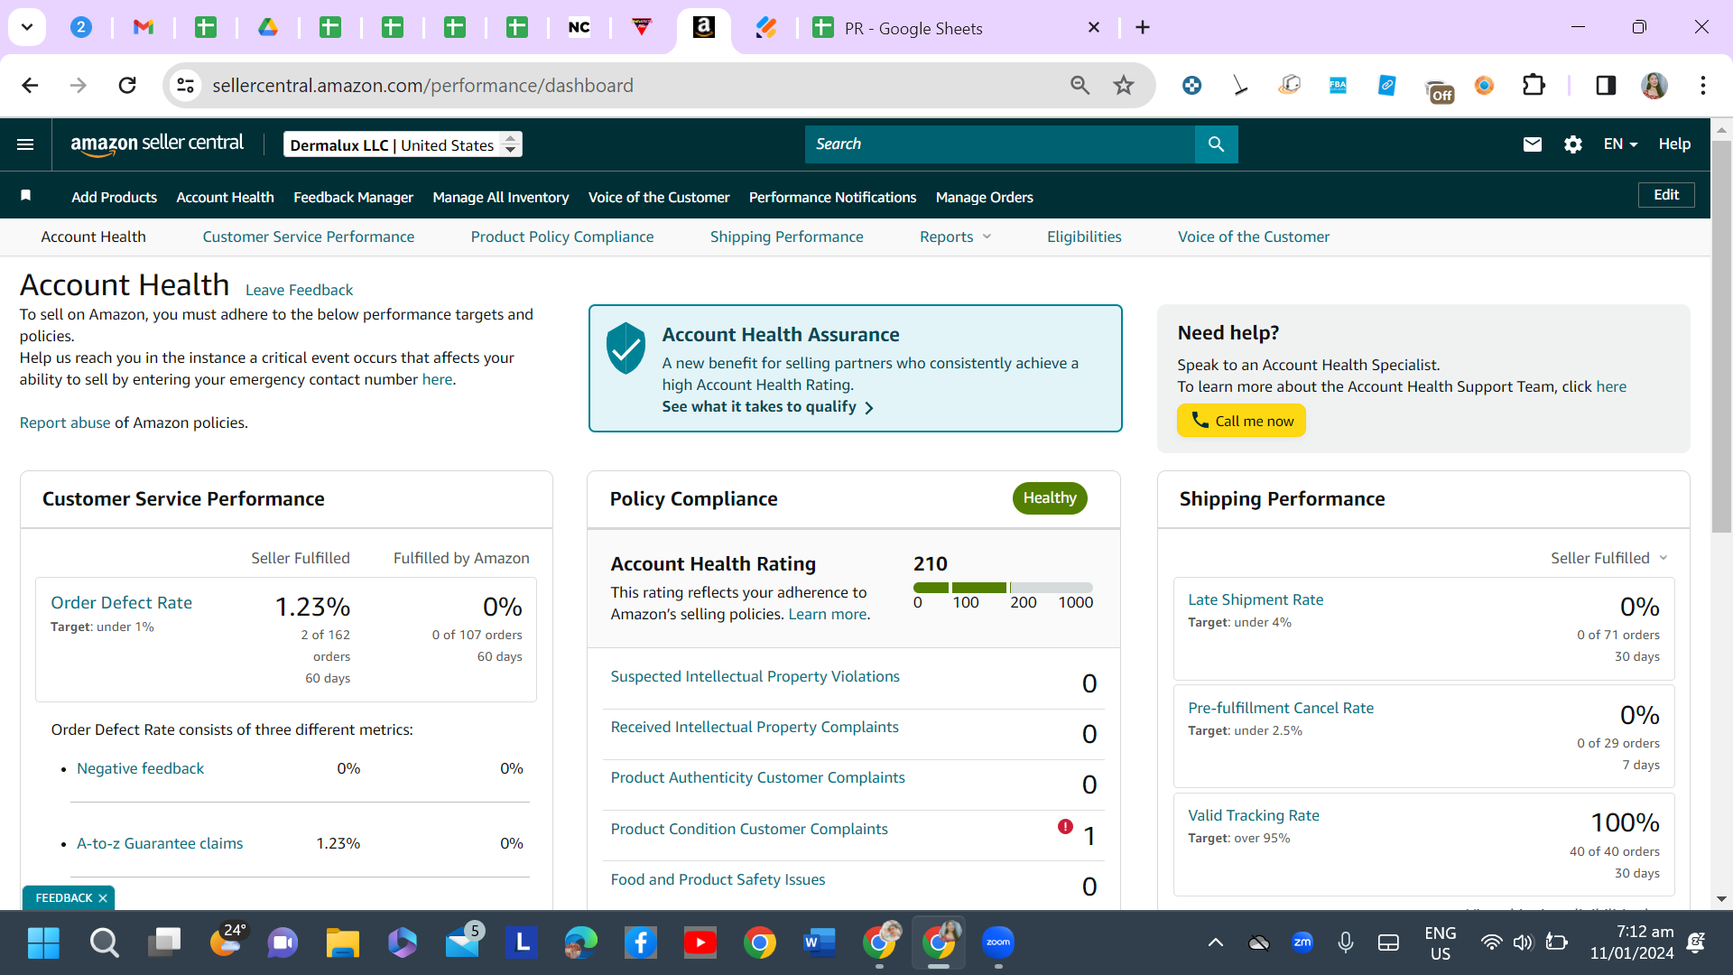Open the Valid Tracking Rate link
1733x975 pixels.
[1254, 815]
